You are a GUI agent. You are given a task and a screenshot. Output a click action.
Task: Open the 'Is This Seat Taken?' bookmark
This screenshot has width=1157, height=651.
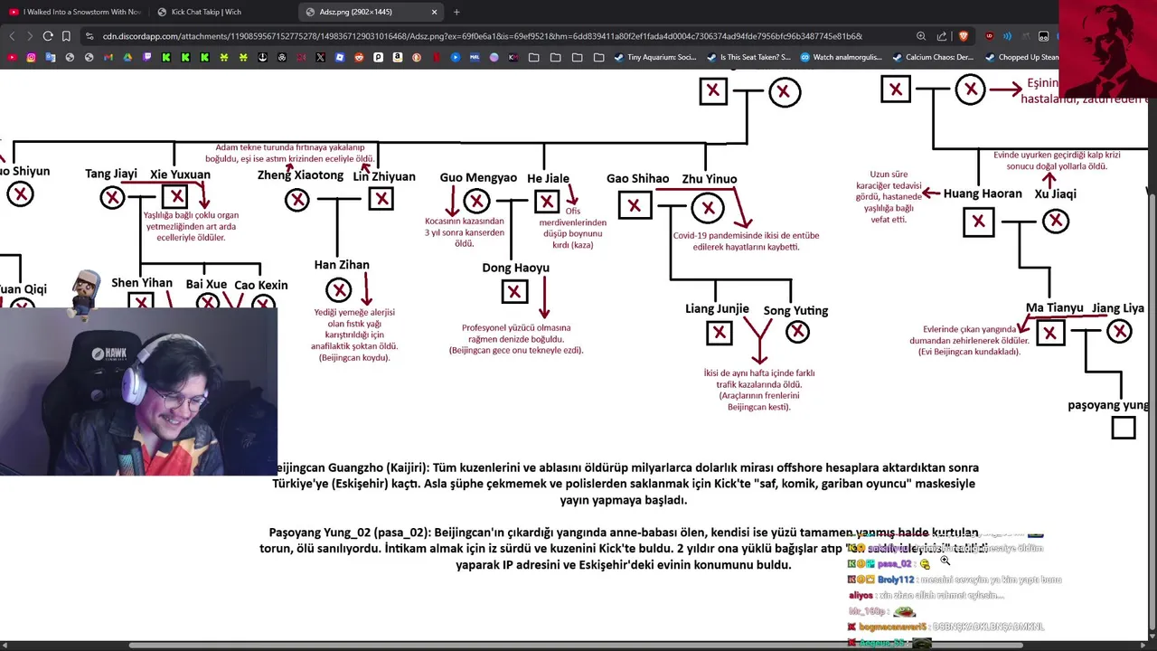pyautogui.click(x=748, y=57)
